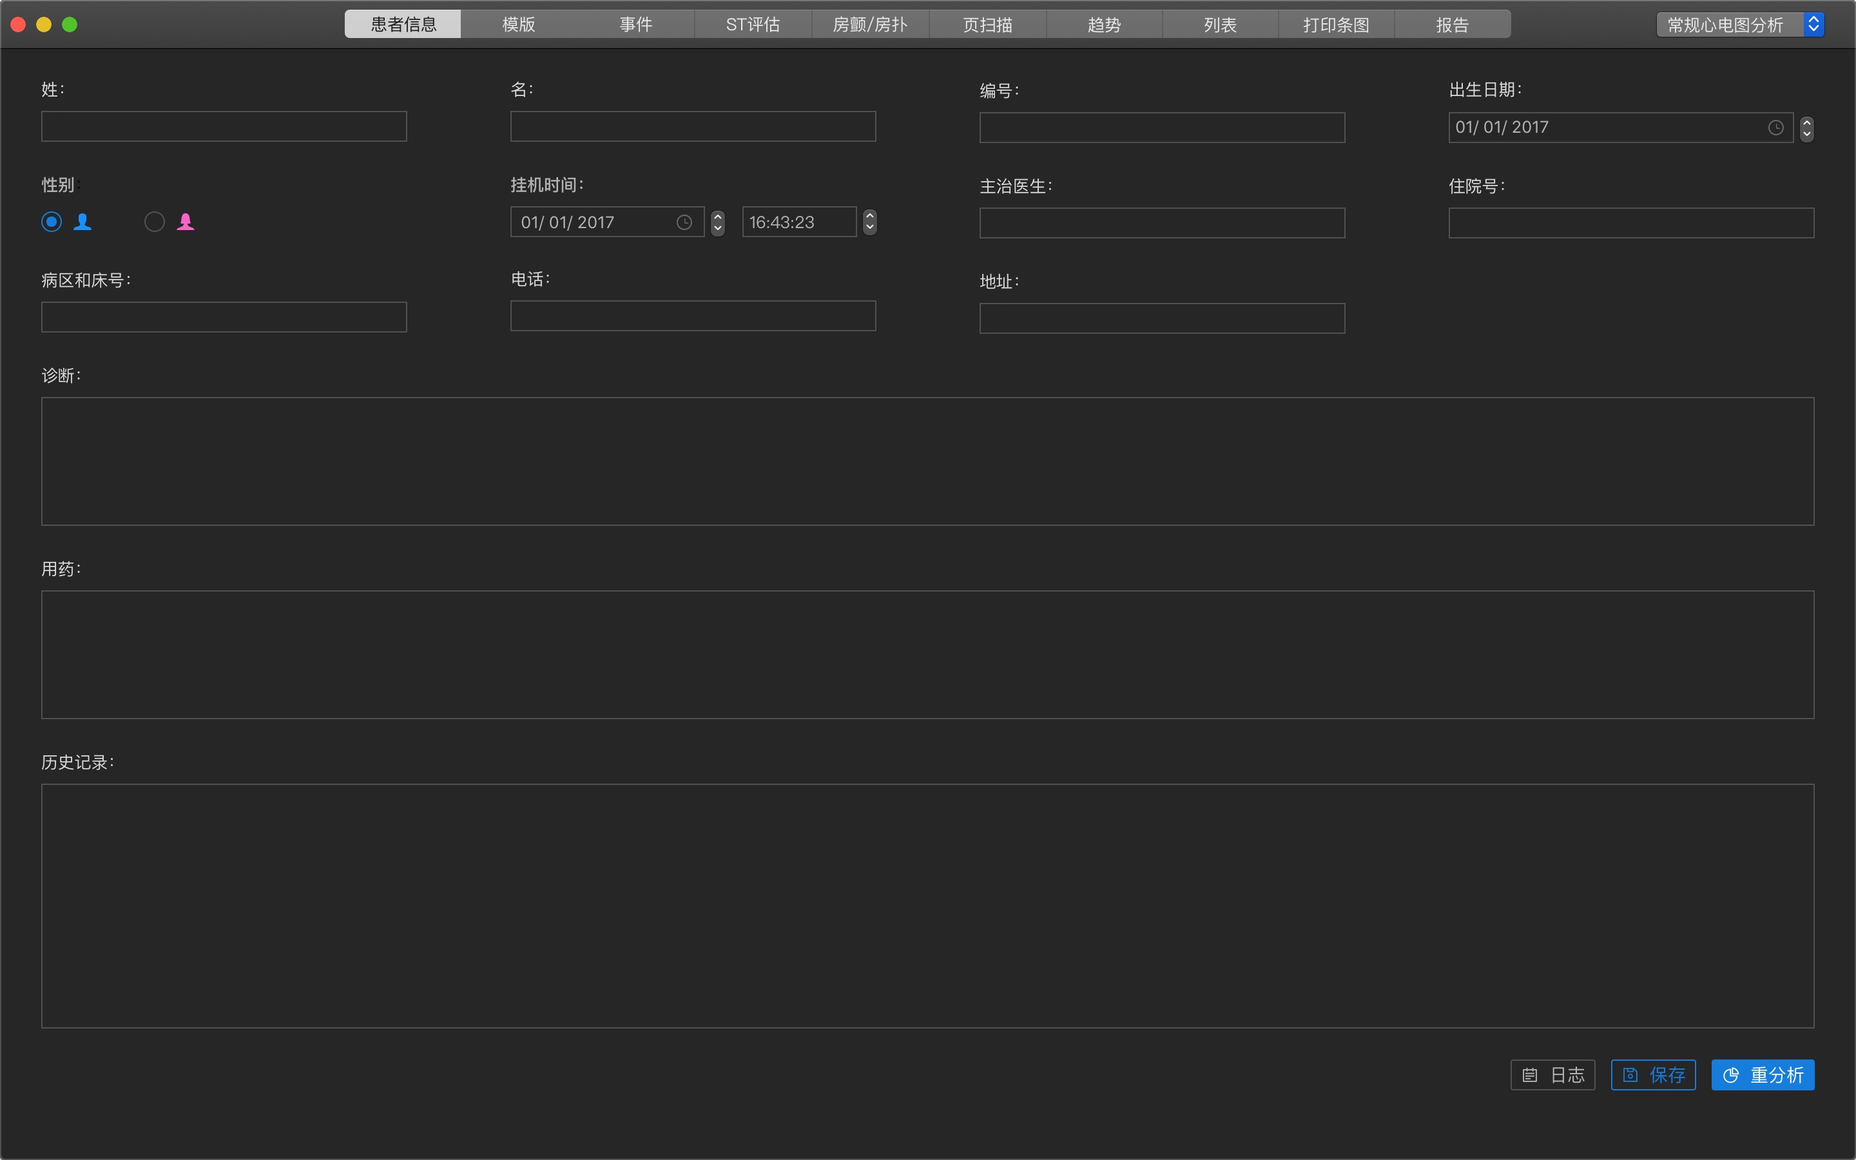Image resolution: width=1856 pixels, height=1160 pixels.
Task: Open the 打印条图 tab
Action: click(1335, 24)
